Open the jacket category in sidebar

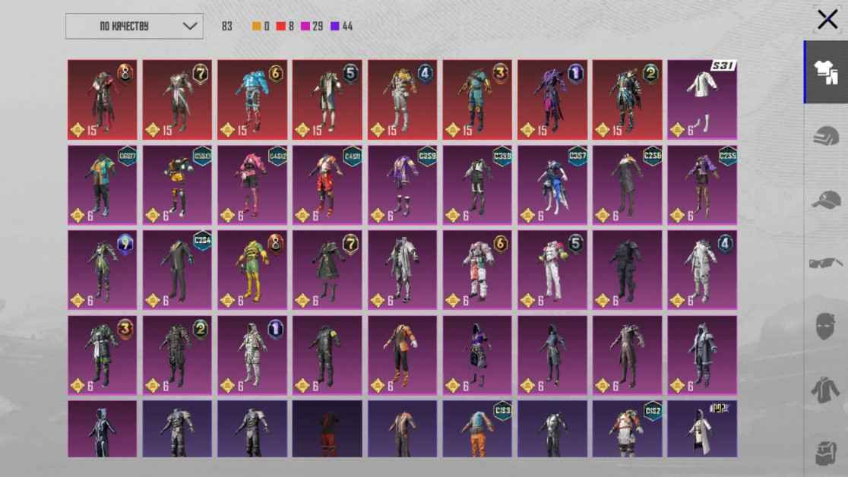(x=826, y=390)
